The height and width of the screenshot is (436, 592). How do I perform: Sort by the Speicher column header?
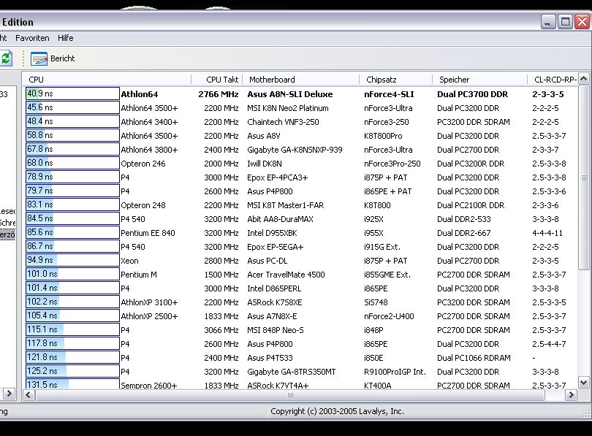479,80
